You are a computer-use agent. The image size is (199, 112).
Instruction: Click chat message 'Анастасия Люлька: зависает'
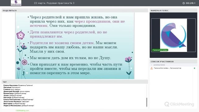[x=16, y=102]
